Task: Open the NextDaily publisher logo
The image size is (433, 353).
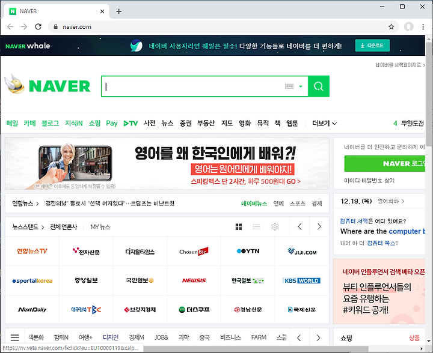Action: (x=32, y=310)
